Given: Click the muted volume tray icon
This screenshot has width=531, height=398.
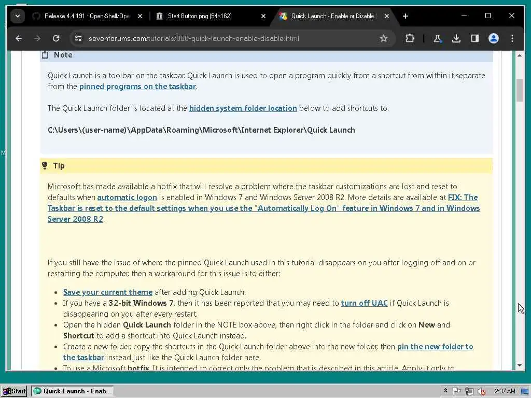Looking at the screenshot, I should coord(481,392).
